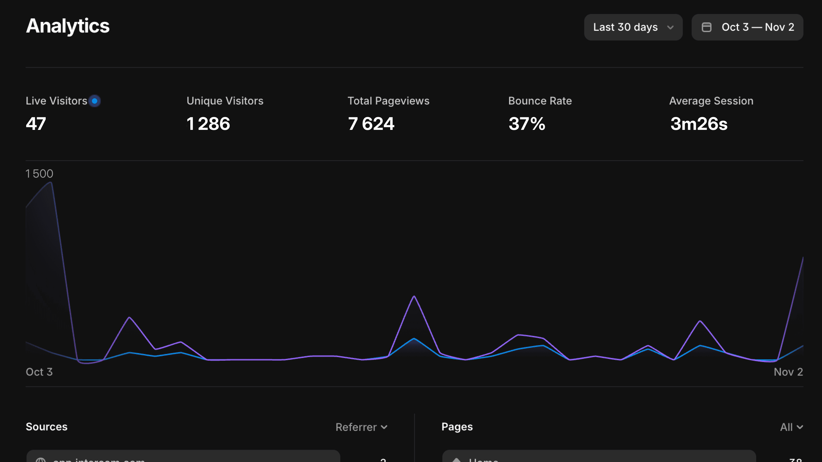Image resolution: width=822 pixels, height=462 pixels.
Task: Click the globe icon next to app.intercom.com
Action: pos(41,459)
